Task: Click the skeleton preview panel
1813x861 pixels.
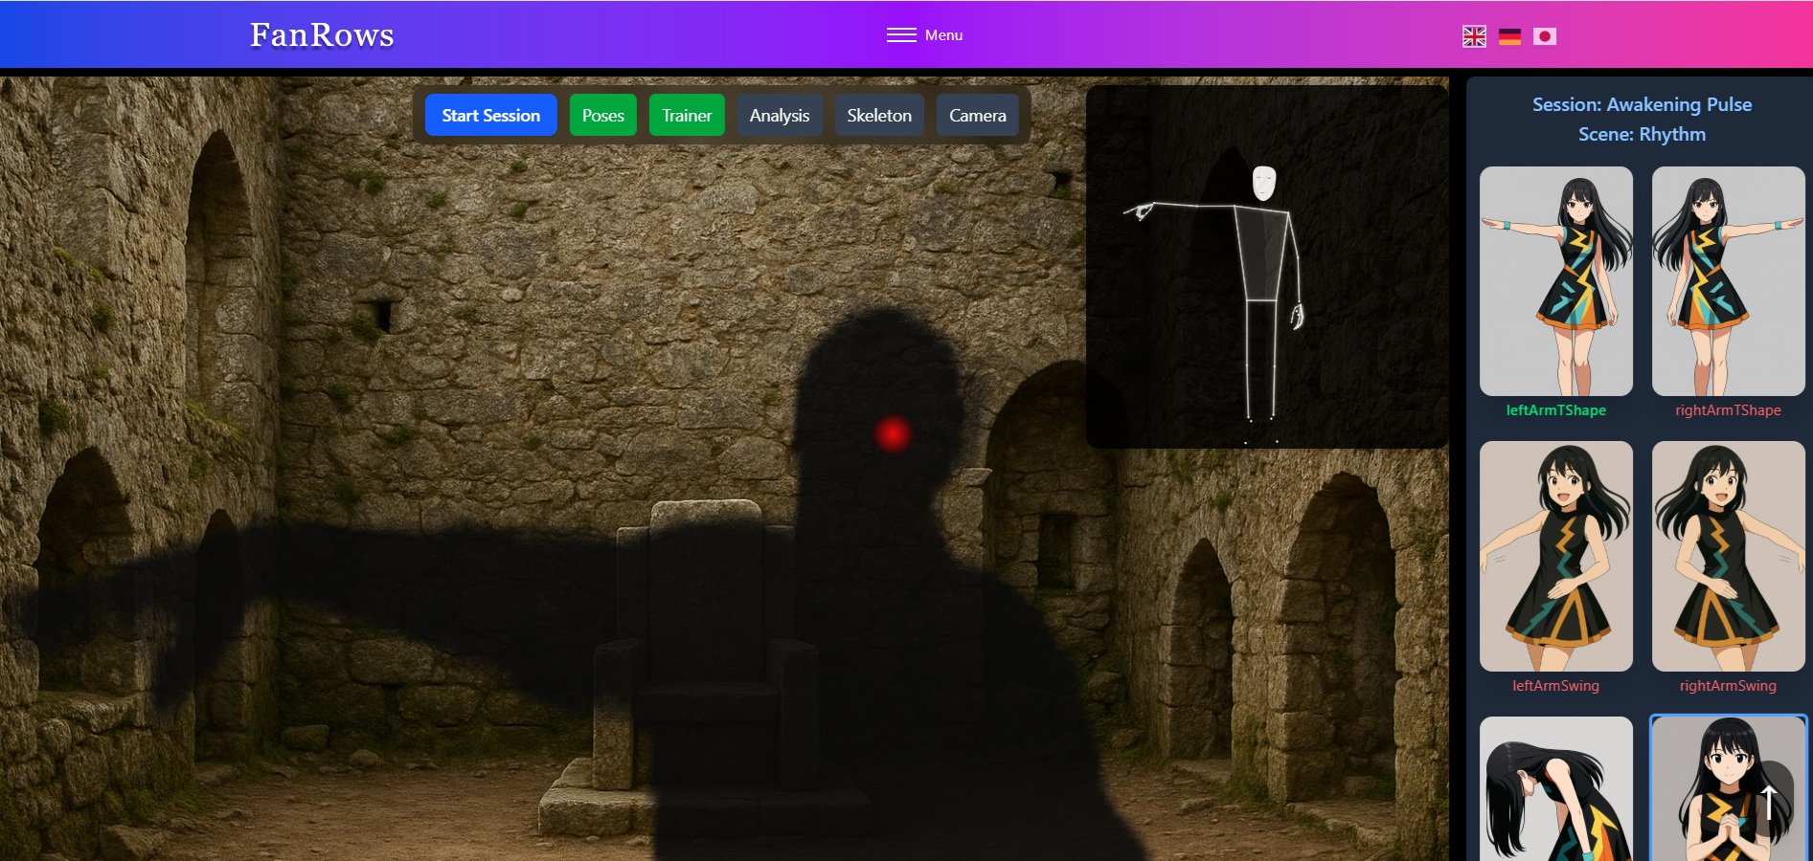Action: [1266, 267]
